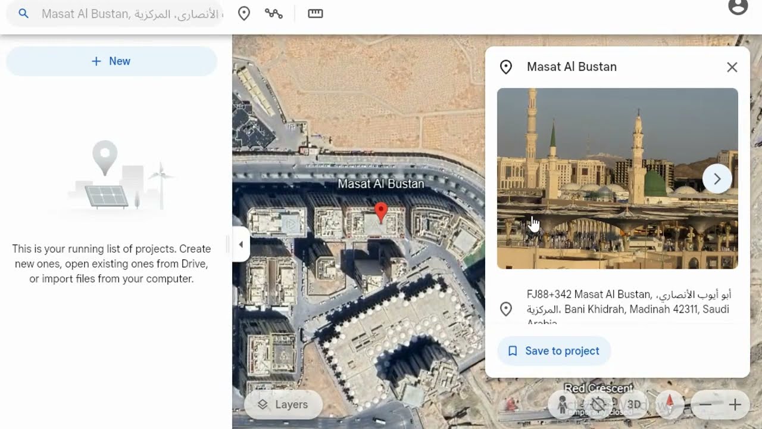This screenshot has width=762, height=429.
Task: Click the red Masat Al Bustan map pin
Action: point(381,213)
